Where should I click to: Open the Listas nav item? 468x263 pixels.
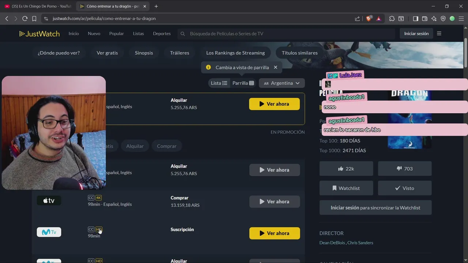coord(138,34)
